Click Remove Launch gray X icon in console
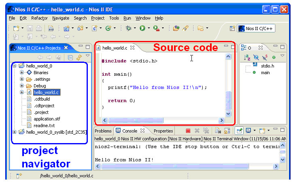293x182 pixels. tap(197, 131)
